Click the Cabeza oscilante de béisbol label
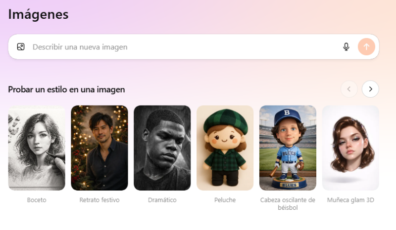The height and width of the screenshot is (230, 396). [x=288, y=203]
